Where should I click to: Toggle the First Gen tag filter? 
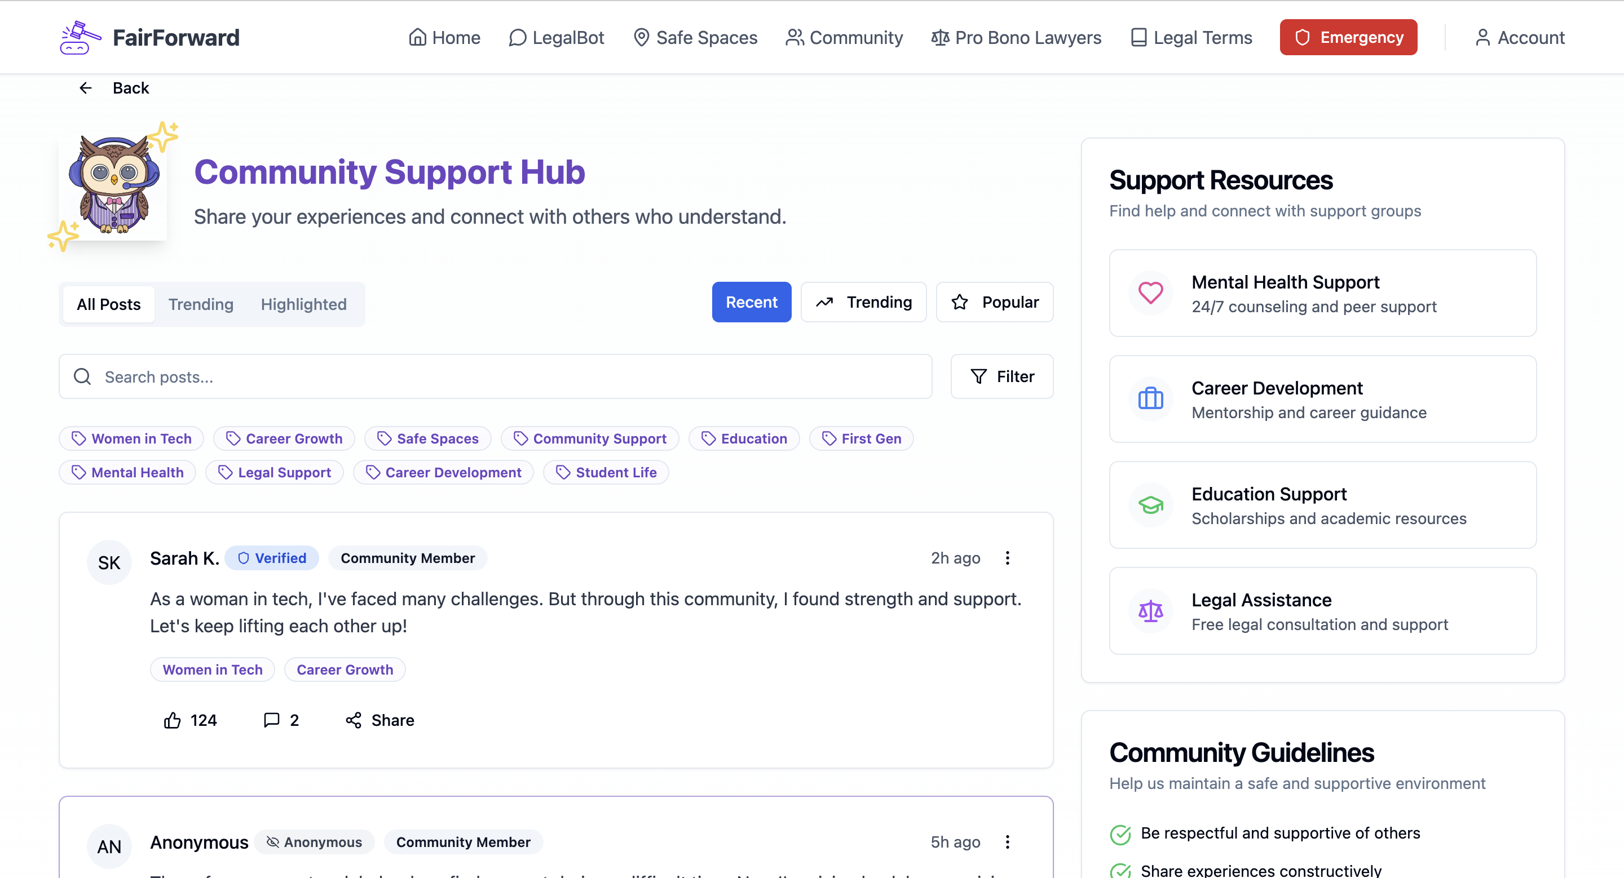(860, 438)
